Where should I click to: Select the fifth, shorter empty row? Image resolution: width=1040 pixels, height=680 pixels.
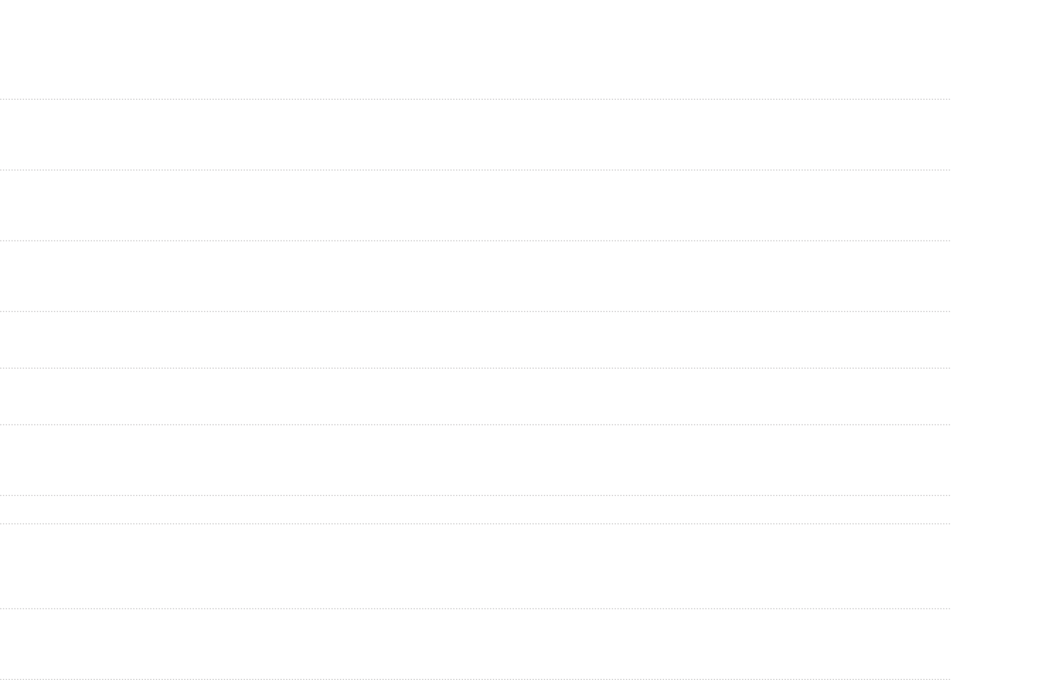pos(475,396)
